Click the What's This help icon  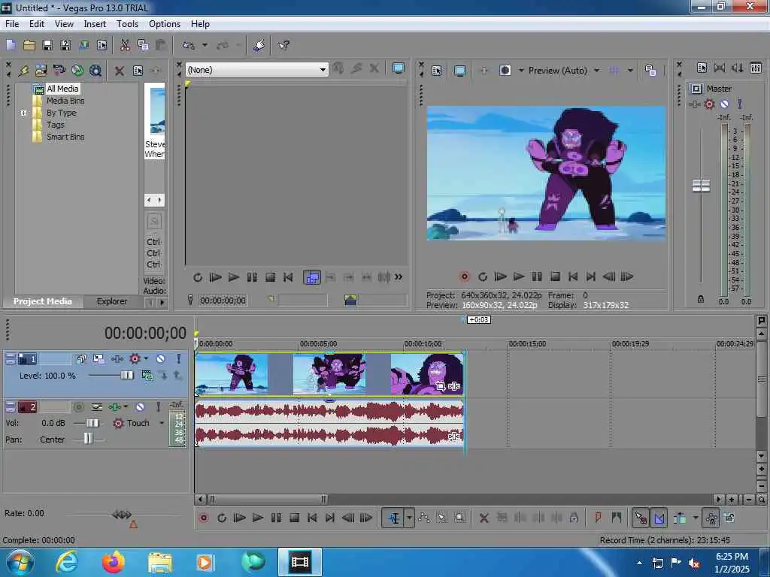[283, 46]
